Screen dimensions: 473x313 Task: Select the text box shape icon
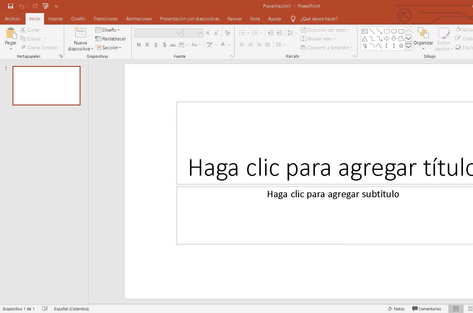click(x=365, y=31)
